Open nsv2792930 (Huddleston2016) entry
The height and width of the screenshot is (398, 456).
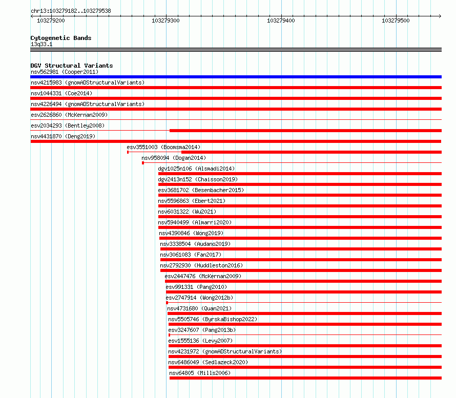click(201, 265)
